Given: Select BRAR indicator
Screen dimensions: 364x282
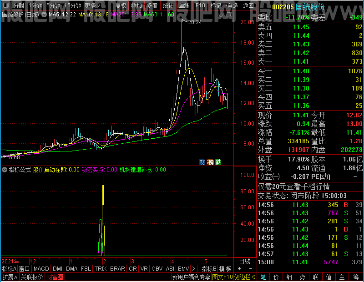Looking at the screenshot, I should pyautogui.click(x=117, y=269).
